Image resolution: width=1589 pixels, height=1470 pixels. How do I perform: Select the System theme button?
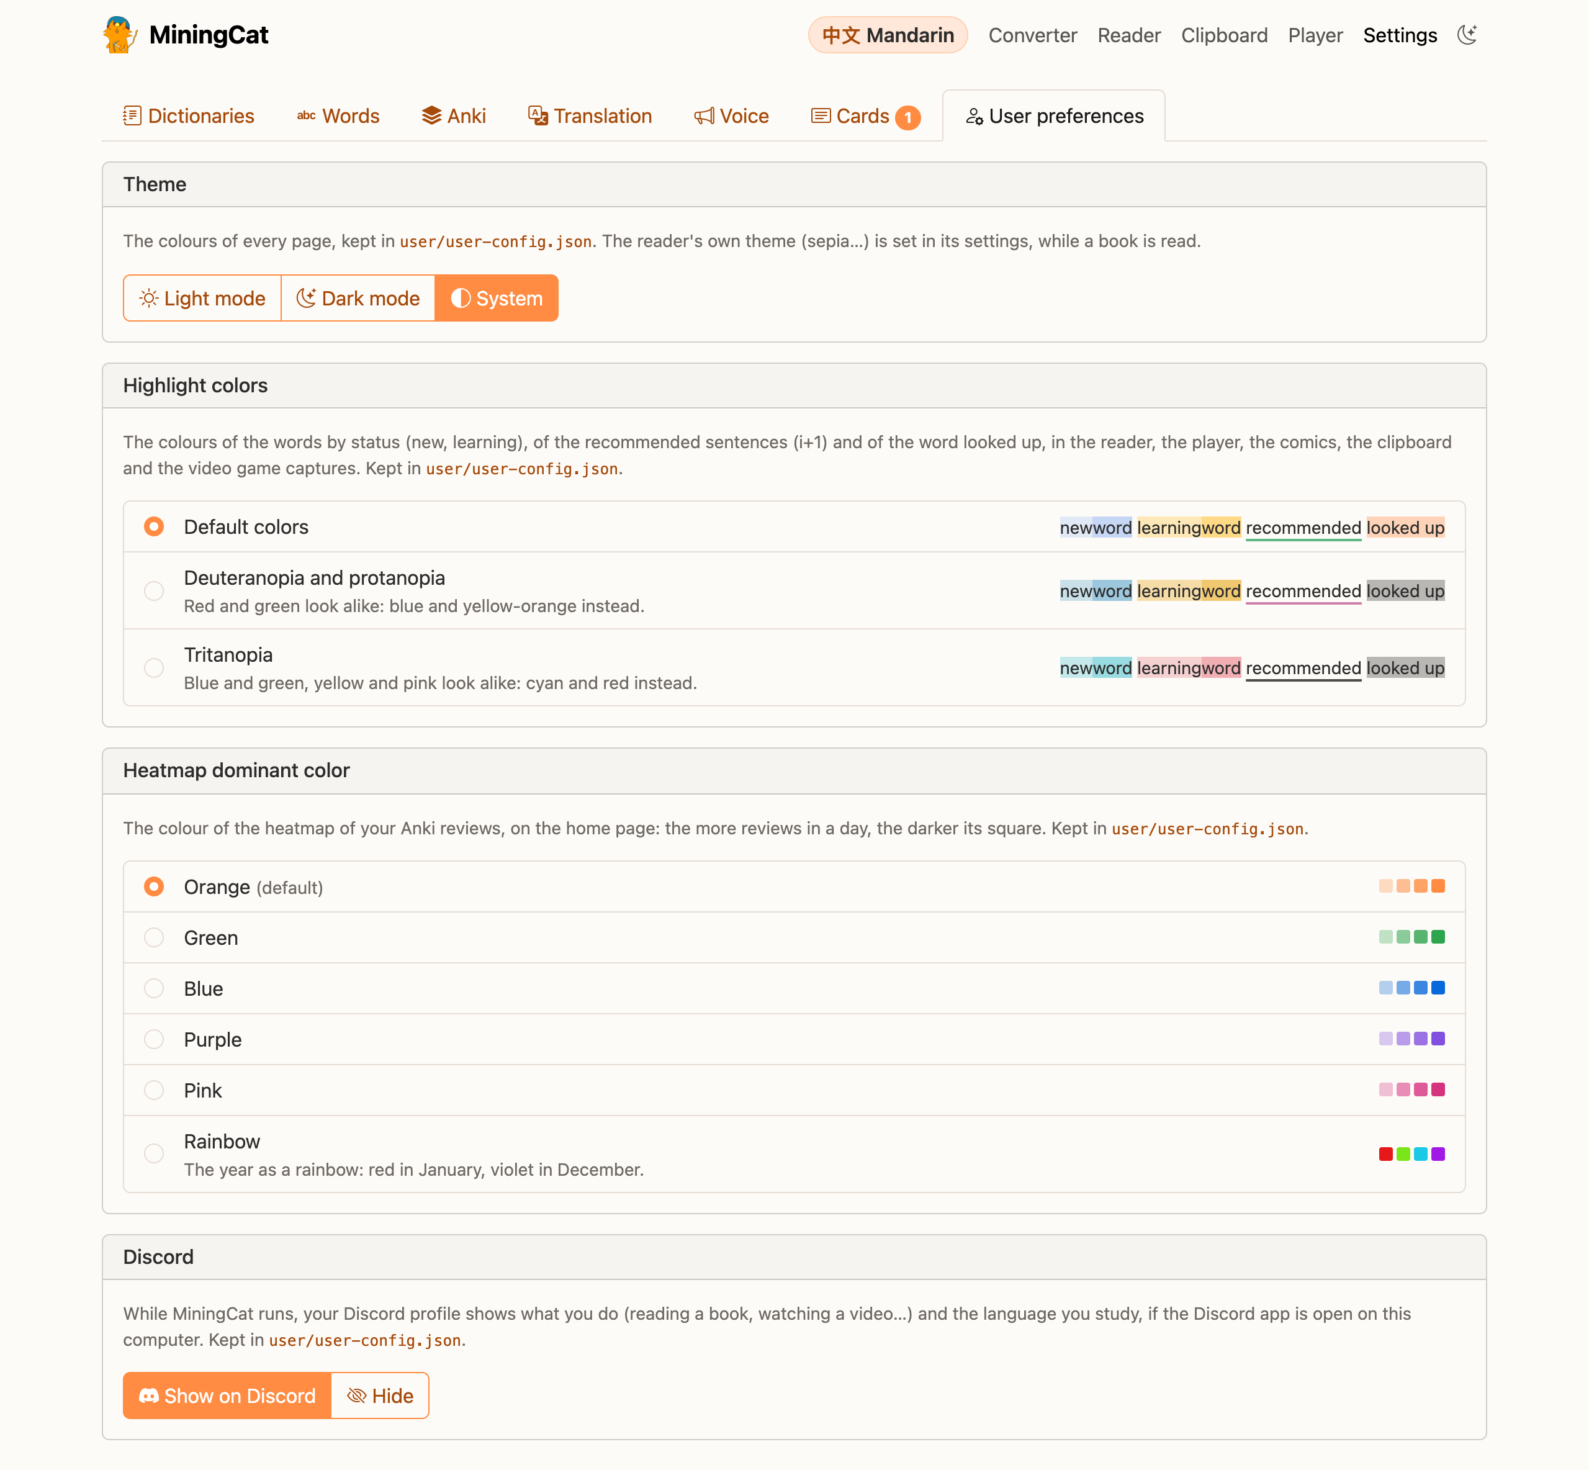497,299
